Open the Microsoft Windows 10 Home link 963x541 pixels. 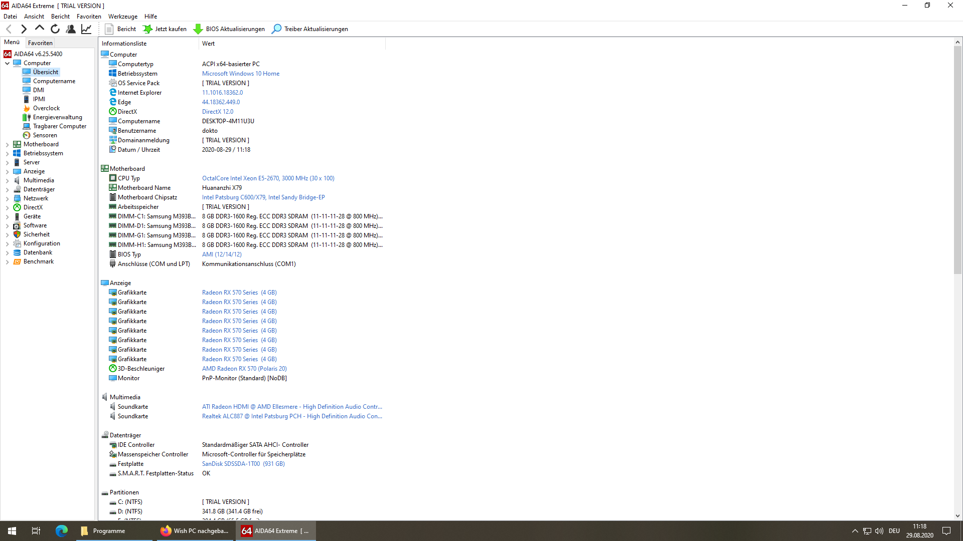coord(241,74)
